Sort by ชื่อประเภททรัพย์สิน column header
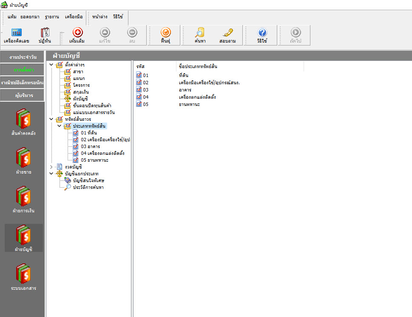The height and width of the screenshot is (317, 412). 240,66
